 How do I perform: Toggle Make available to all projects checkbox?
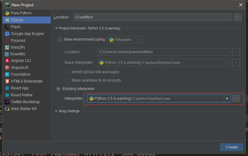[x=68, y=80]
